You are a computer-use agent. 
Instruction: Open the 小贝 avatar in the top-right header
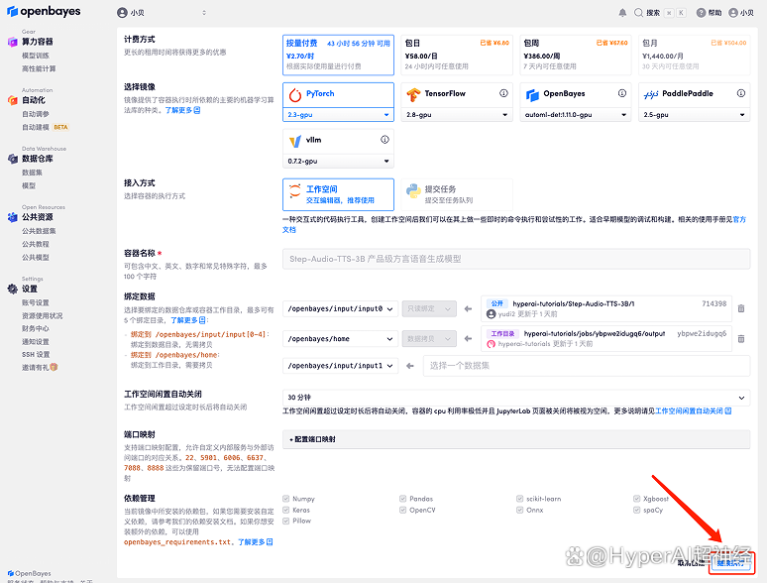(x=732, y=13)
